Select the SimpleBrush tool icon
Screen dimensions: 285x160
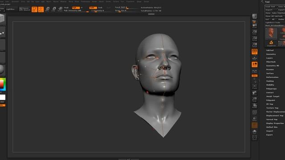tap(271, 44)
